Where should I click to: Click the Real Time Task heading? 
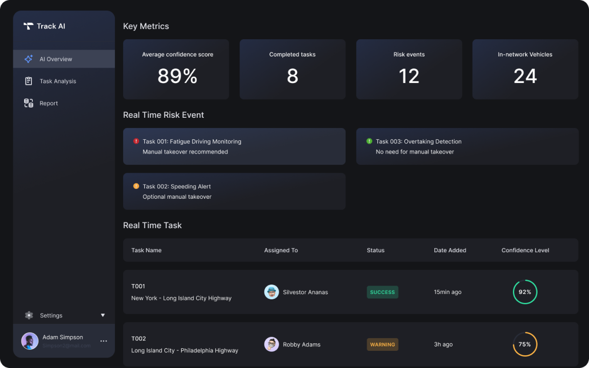152,225
